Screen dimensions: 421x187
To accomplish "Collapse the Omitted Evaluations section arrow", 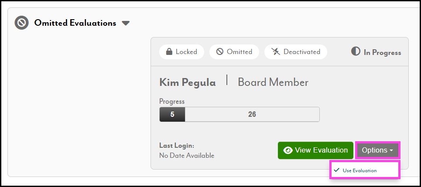I will [126, 23].
